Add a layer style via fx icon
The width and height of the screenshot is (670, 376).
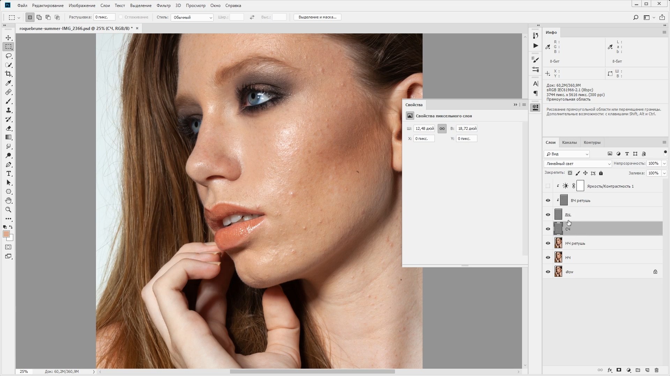pos(610,370)
